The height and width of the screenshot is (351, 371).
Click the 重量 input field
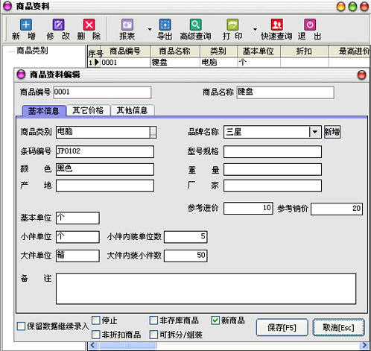(273, 169)
